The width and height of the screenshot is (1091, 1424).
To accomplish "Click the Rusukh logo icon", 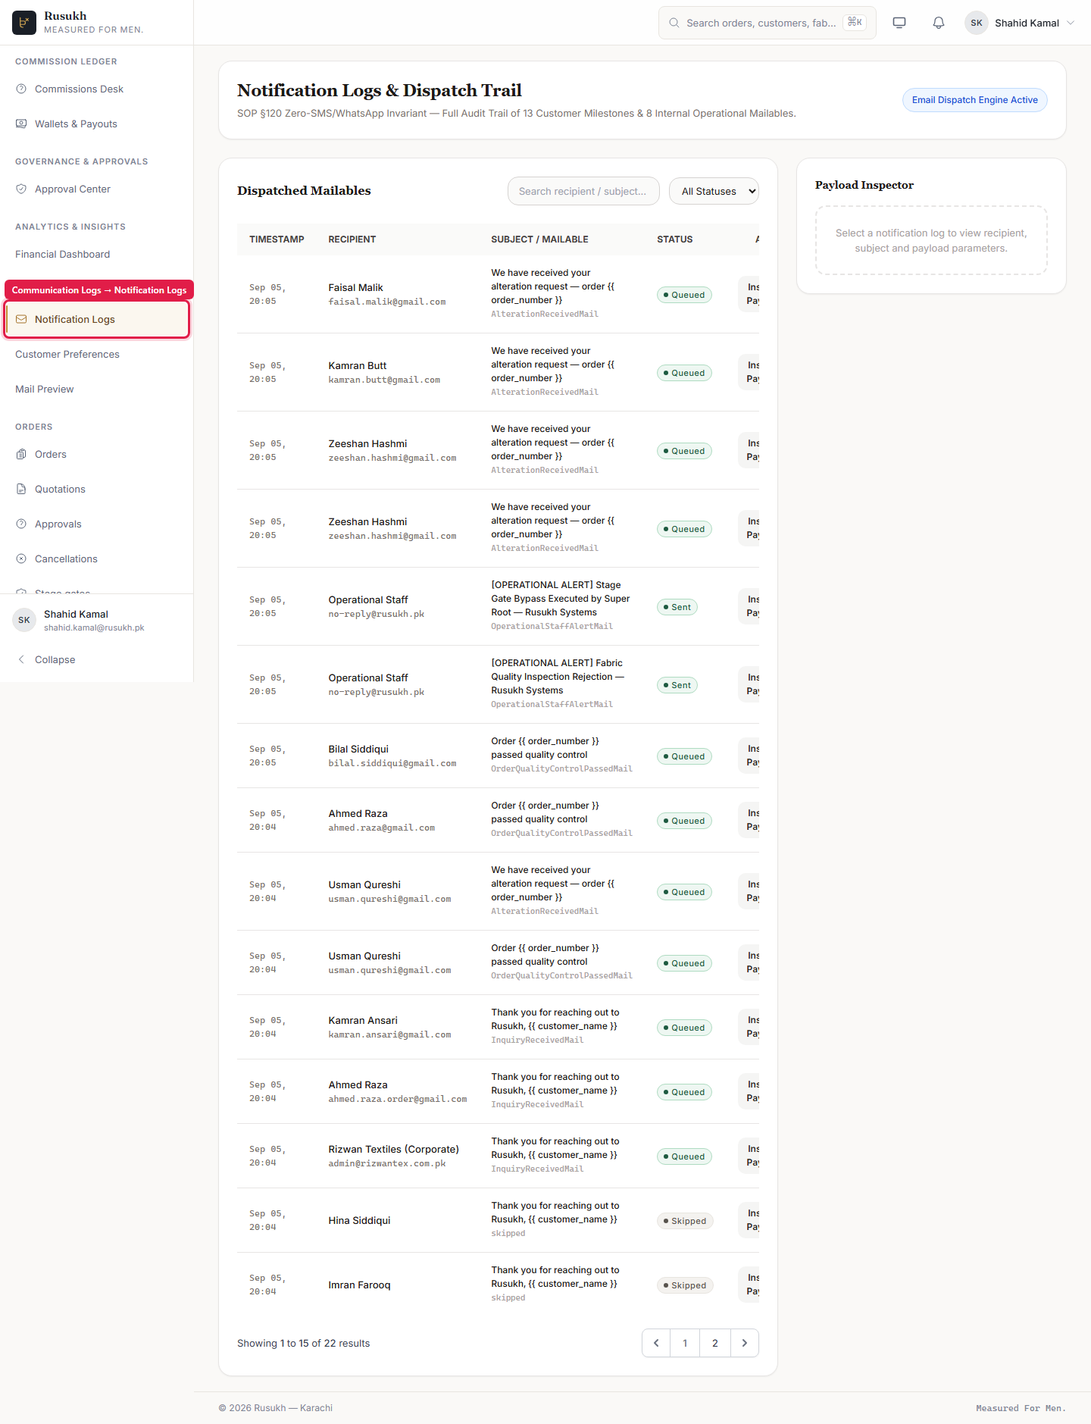I will click(x=24, y=23).
